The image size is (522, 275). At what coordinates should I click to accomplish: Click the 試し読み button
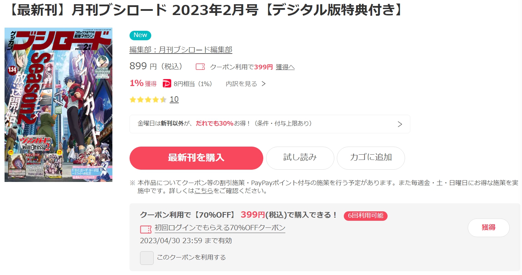[x=300, y=158]
